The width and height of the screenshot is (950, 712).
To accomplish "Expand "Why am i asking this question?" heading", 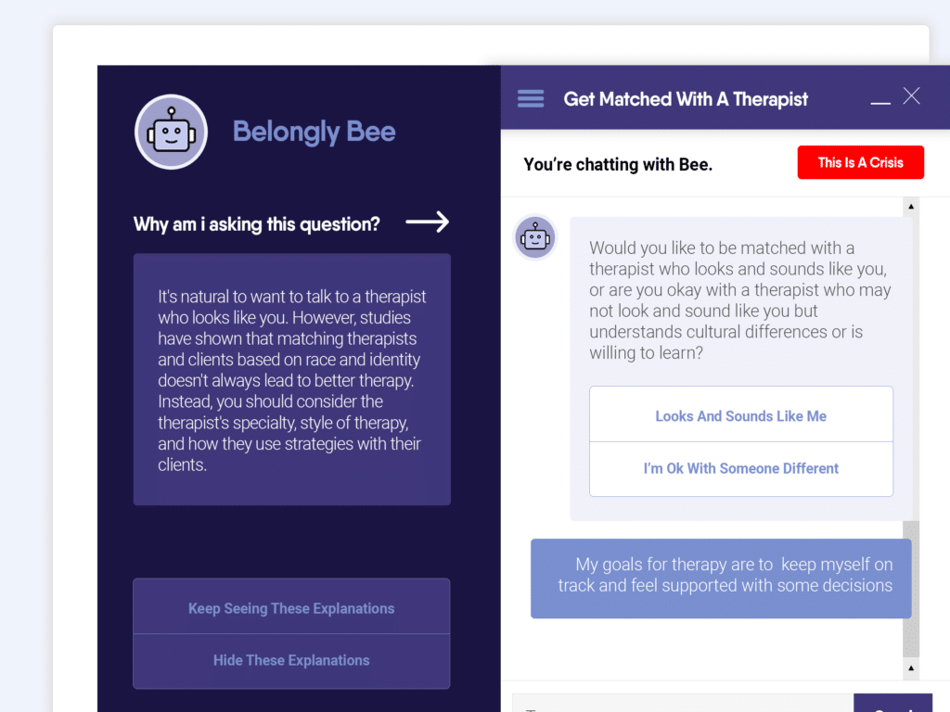I will pyautogui.click(x=257, y=224).
